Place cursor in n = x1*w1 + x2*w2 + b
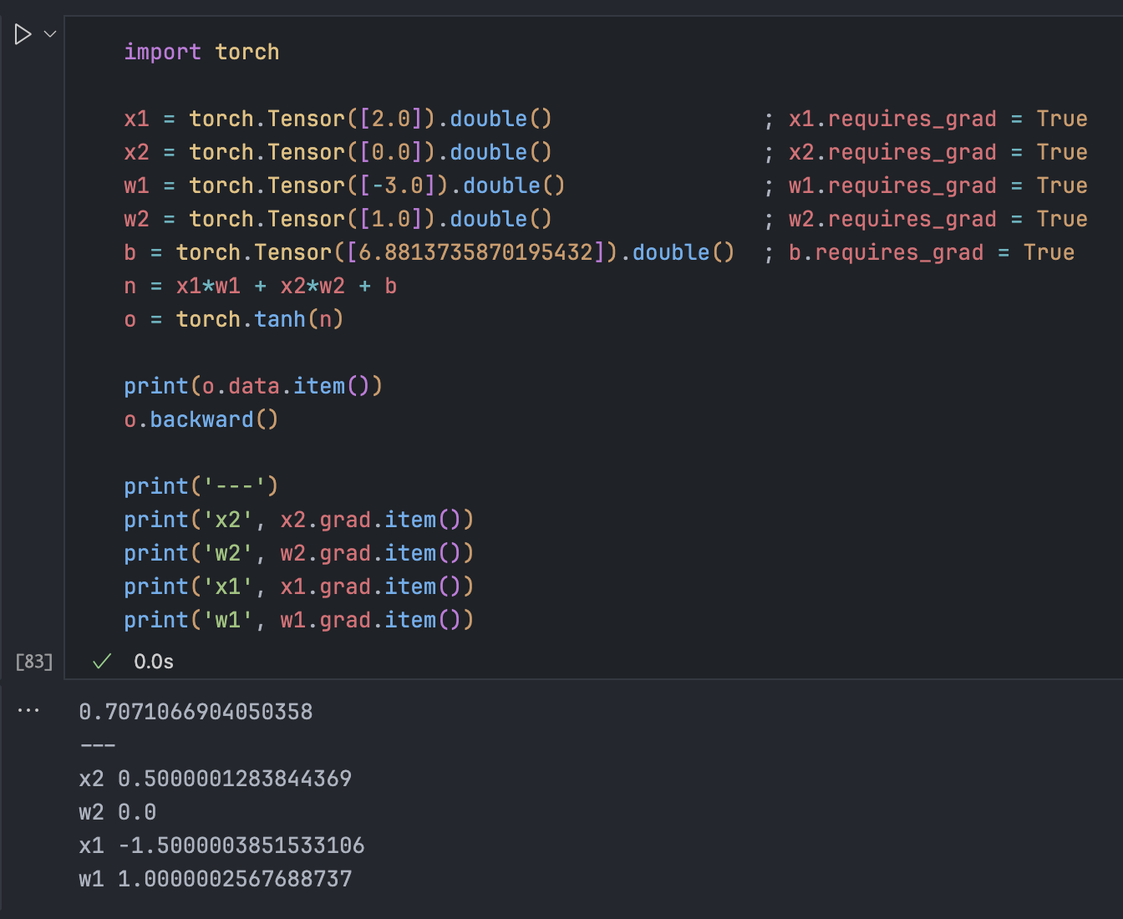Image resolution: width=1123 pixels, height=919 pixels. coord(260,286)
